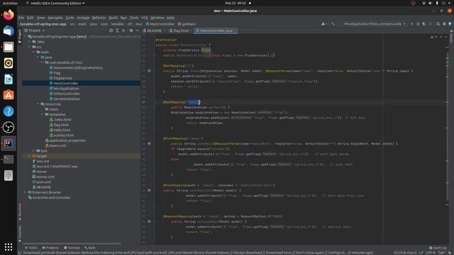
Task: Toggle the Terminal tool window
Action: 72,248
